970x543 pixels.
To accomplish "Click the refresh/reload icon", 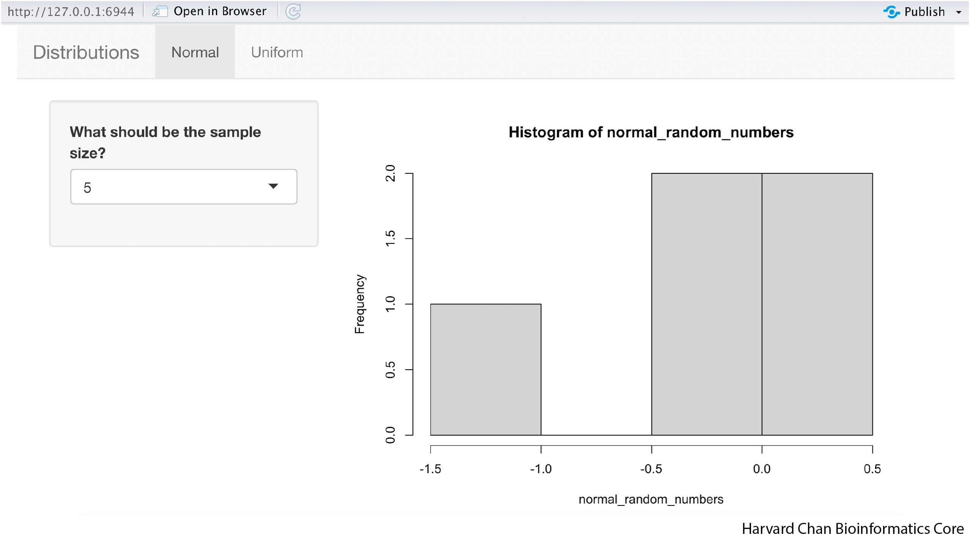I will (x=292, y=11).
